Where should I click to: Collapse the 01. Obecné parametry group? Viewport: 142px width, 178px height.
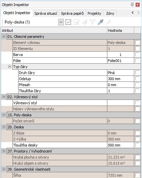coord(4,37)
